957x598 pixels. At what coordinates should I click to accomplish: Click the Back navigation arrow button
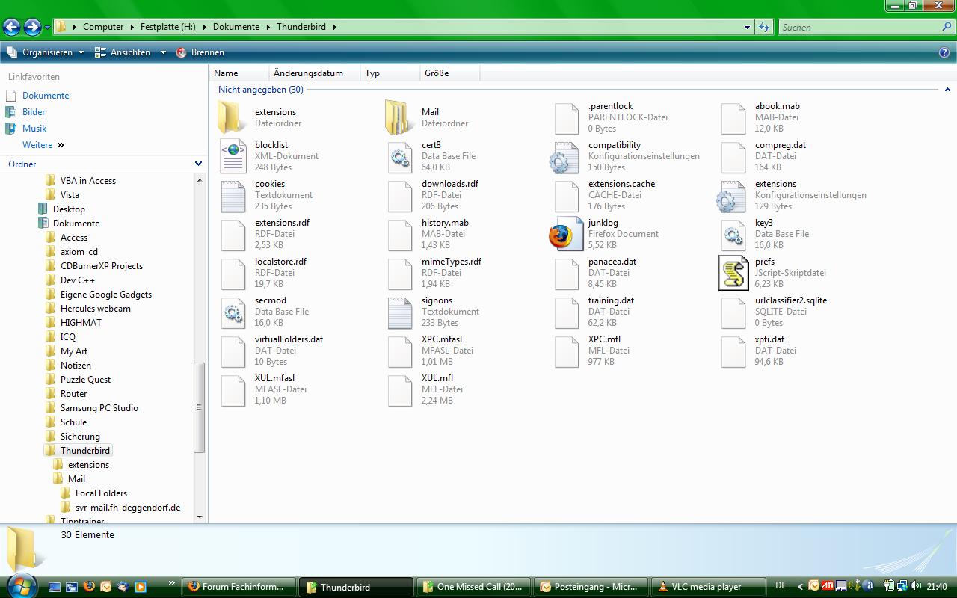[x=11, y=28]
